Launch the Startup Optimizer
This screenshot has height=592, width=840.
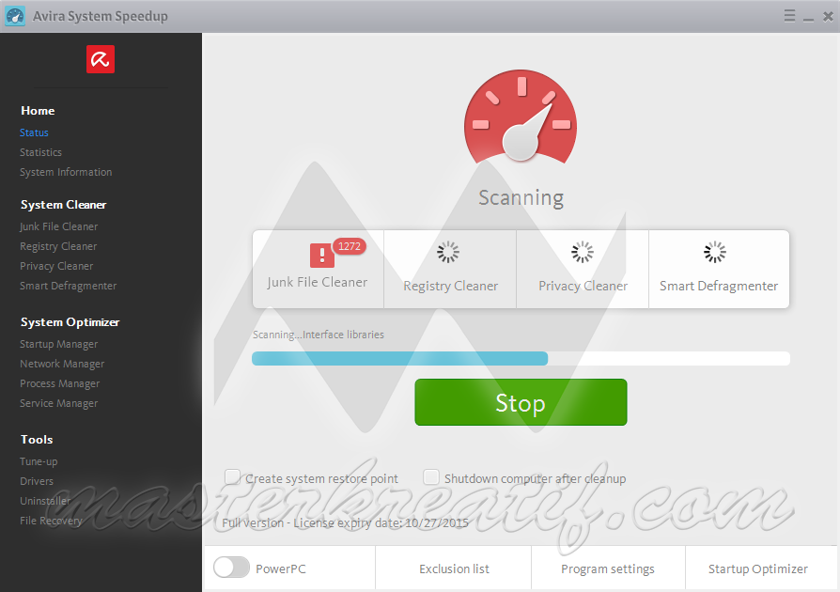tap(757, 569)
